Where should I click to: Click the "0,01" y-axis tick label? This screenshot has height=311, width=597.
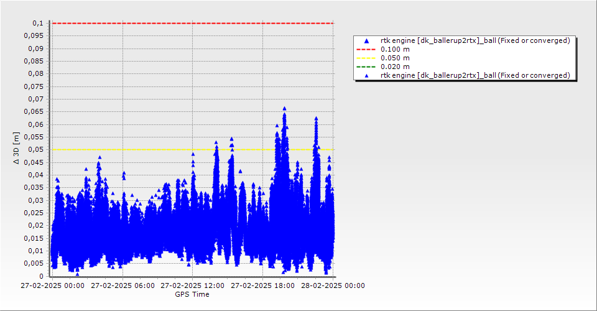click(x=36, y=251)
